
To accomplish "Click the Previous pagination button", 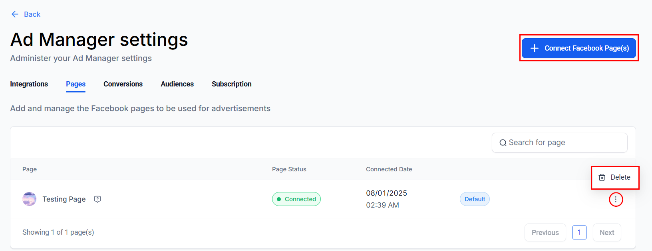I will pyautogui.click(x=545, y=233).
